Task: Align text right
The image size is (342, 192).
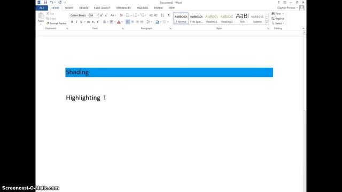Action: pyautogui.click(x=137, y=22)
